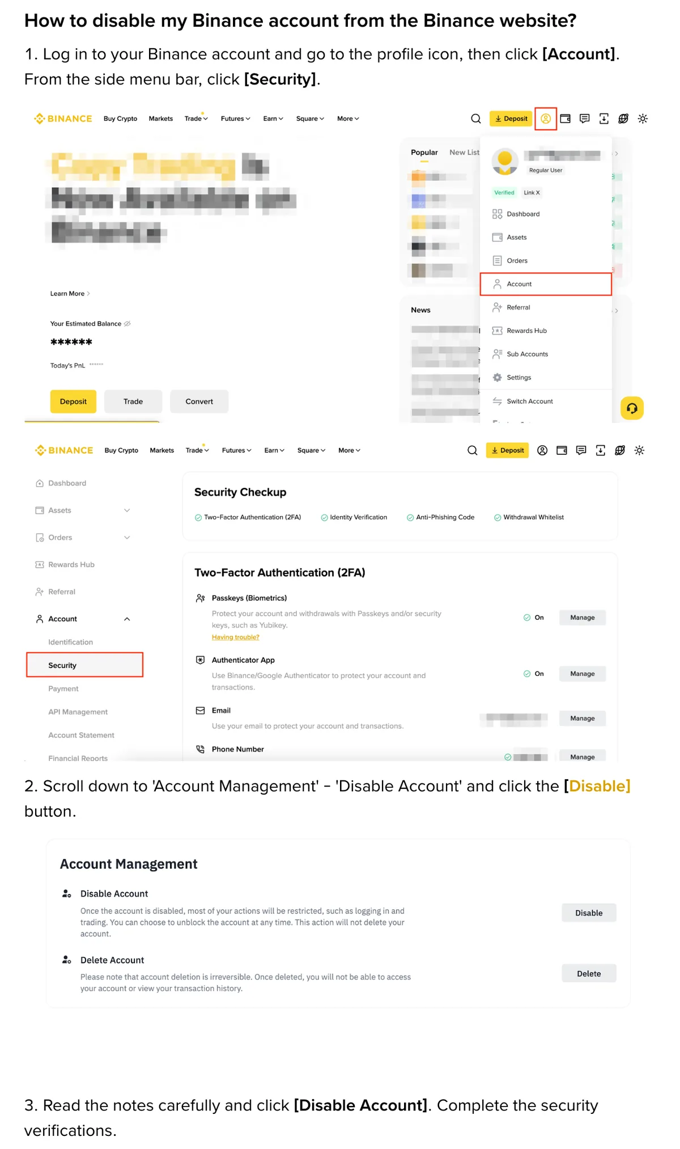
Task: Open Orders in profile dropdown menu
Action: coord(546,260)
